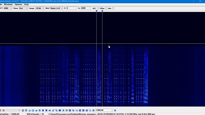The width and height of the screenshot is (205, 115).
Task: Click the V-shaped curve toolbar icon
Action: pos(36,110)
